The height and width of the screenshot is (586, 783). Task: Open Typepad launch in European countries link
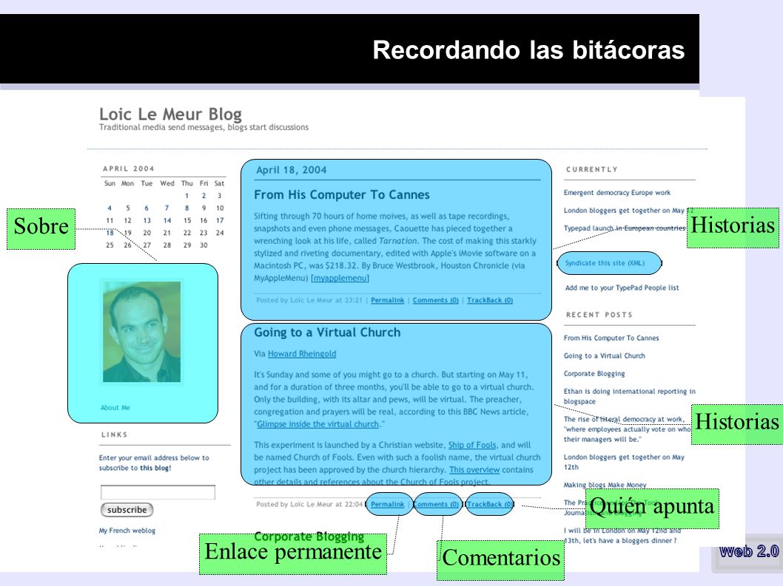click(x=625, y=228)
